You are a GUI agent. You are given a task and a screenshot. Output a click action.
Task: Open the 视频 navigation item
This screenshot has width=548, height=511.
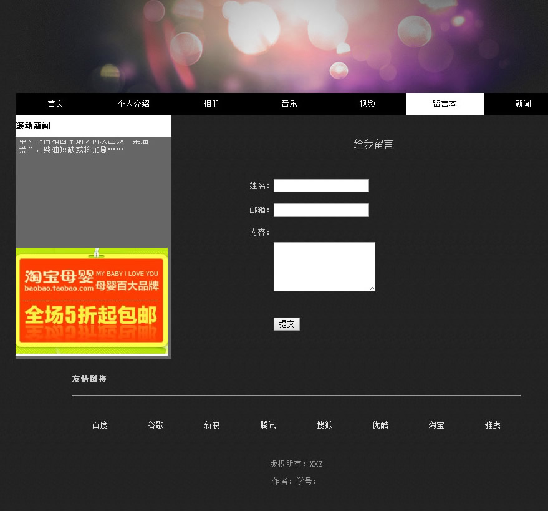tap(367, 104)
